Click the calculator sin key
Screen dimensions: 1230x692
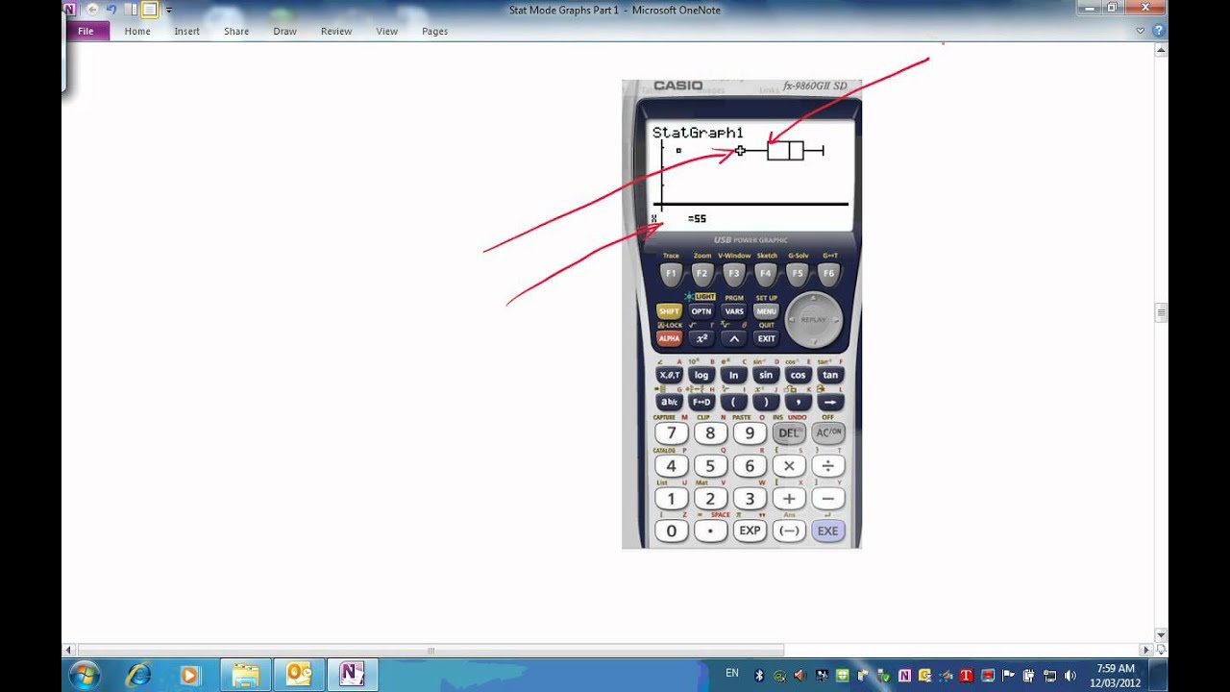click(766, 375)
